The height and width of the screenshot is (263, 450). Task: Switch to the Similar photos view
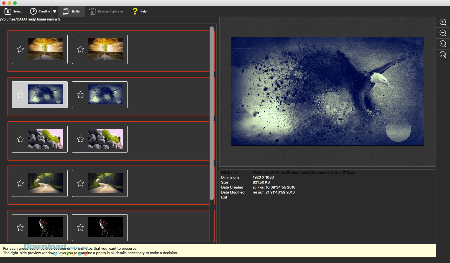[x=71, y=11]
